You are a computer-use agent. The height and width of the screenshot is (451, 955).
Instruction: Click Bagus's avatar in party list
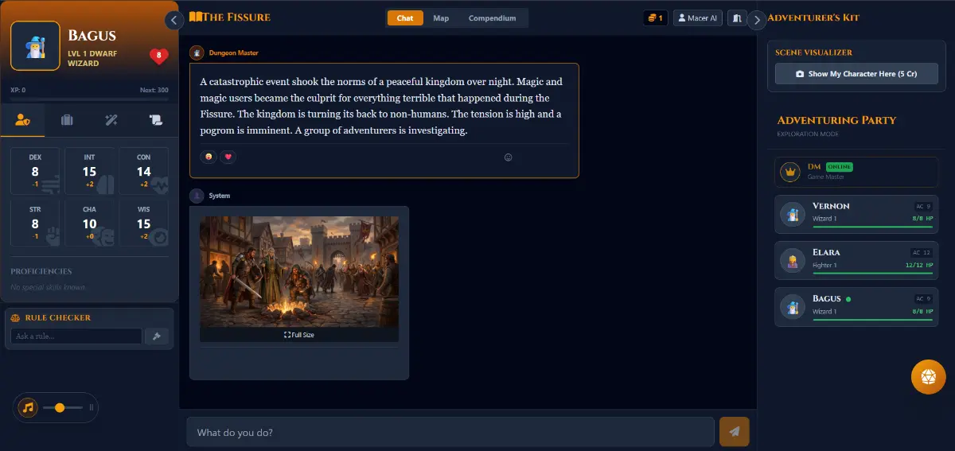(792, 307)
